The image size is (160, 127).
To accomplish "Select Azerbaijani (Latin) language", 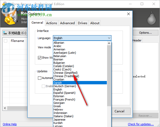I will point(80,53).
